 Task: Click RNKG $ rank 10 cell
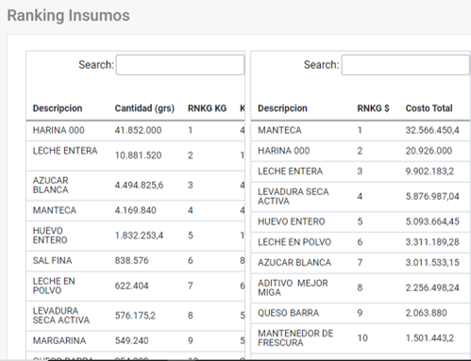tap(362, 338)
